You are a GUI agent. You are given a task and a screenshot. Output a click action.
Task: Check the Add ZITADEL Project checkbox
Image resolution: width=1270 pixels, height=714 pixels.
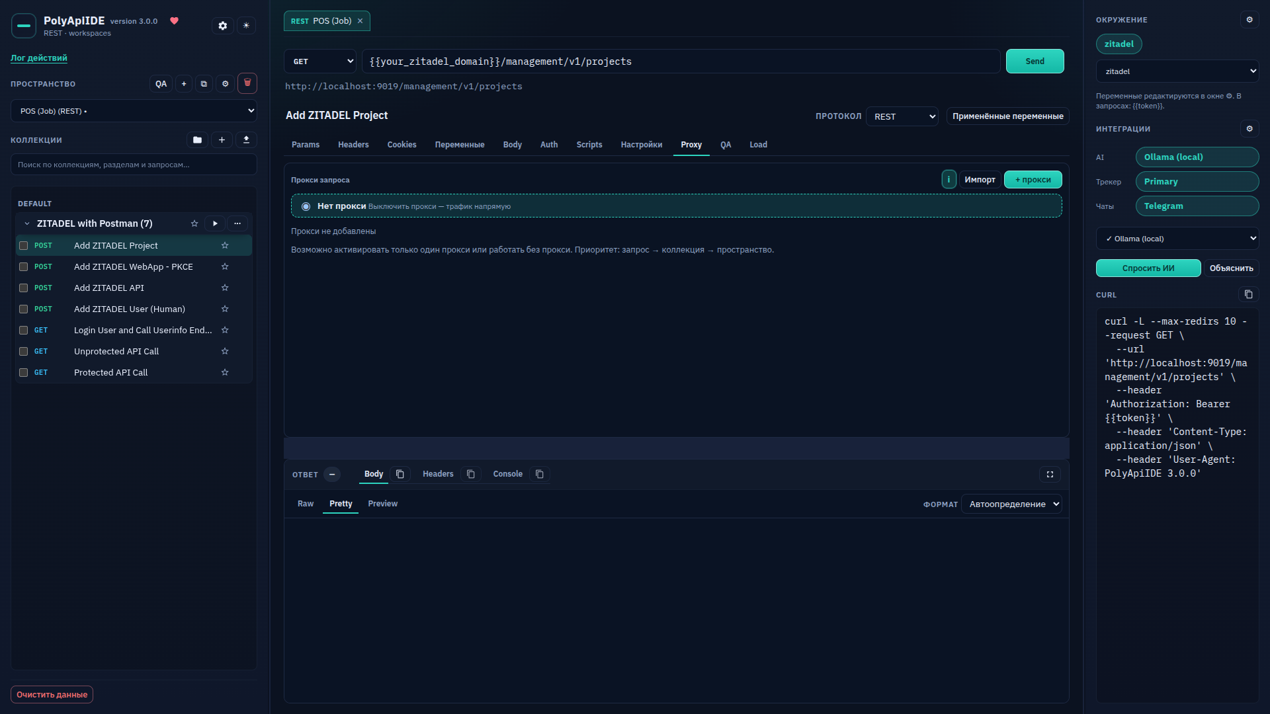coord(24,245)
